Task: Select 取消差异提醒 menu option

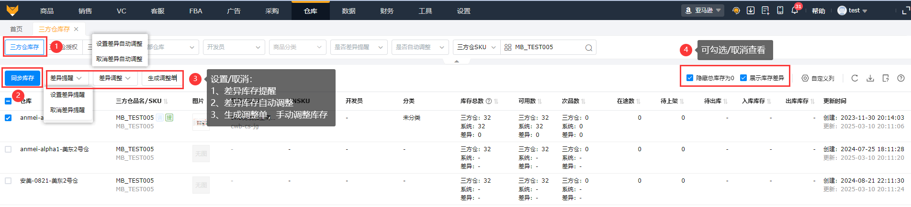Action: (x=67, y=110)
